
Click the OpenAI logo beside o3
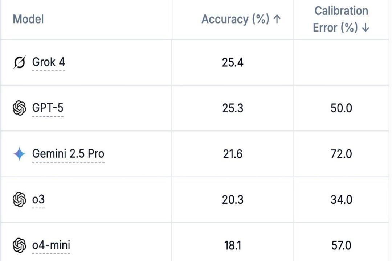19,200
